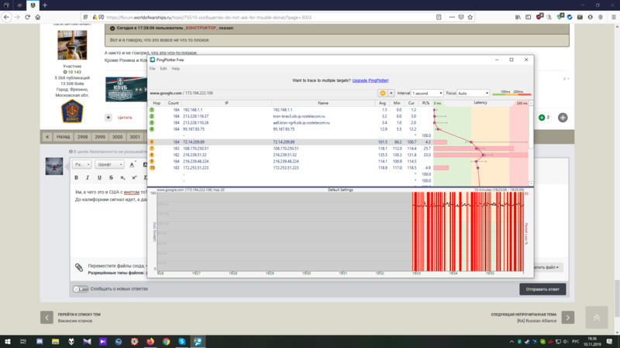Click the 'Цитата' quote link
Viewport: 620px width, 348px height.
125,118
